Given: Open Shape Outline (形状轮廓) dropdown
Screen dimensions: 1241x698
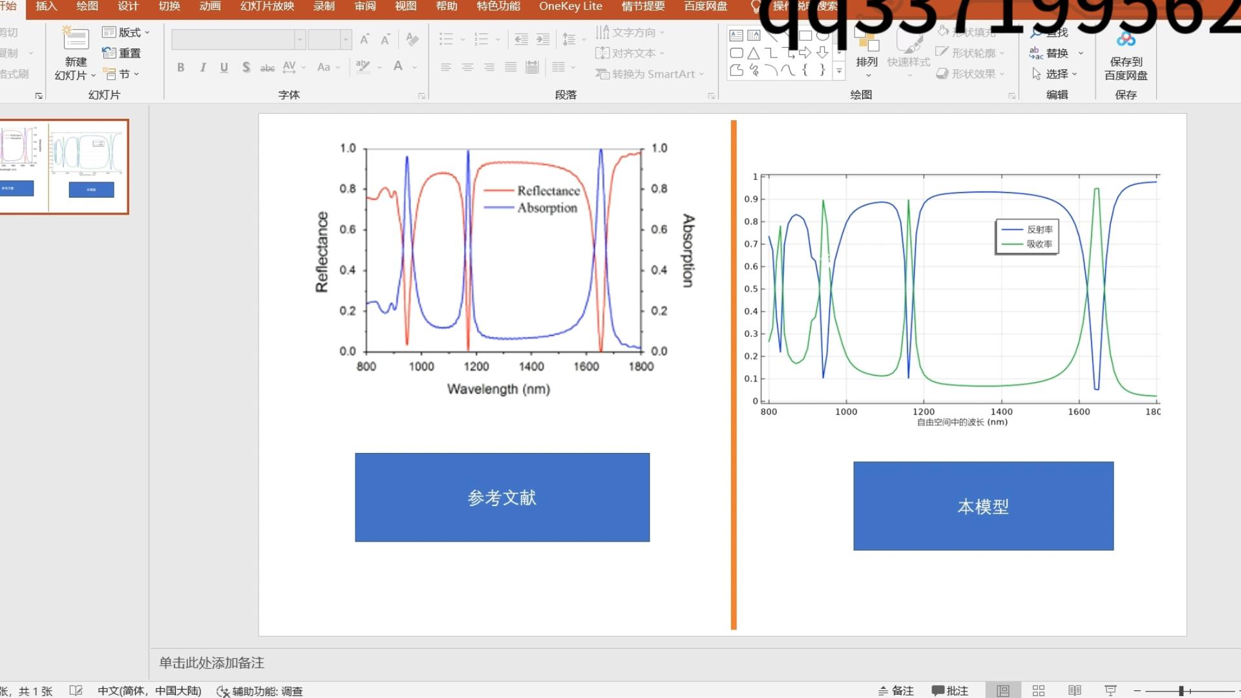Looking at the screenshot, I should coord(970,53).
